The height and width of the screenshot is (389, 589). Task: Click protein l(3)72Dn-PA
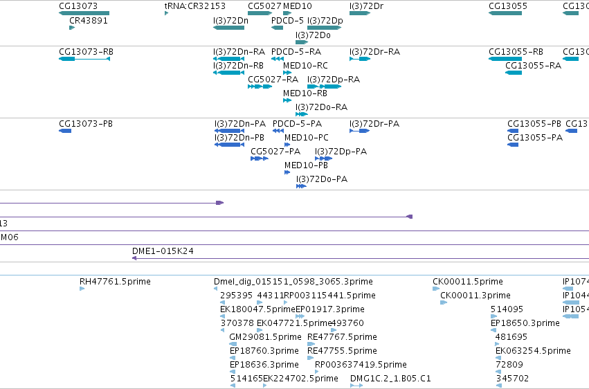[x=230, y=131]
